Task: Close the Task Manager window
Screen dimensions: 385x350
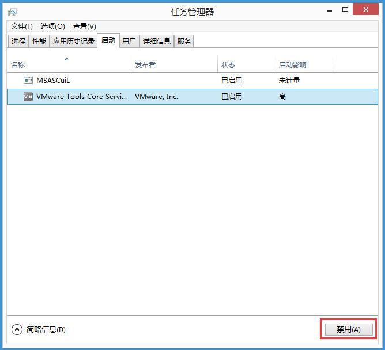Action: pyautogui.click(x=365, y=10)
